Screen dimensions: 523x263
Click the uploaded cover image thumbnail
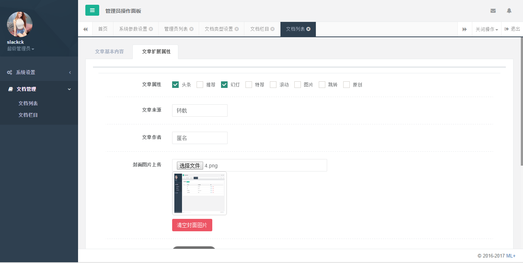click(199, 193)
